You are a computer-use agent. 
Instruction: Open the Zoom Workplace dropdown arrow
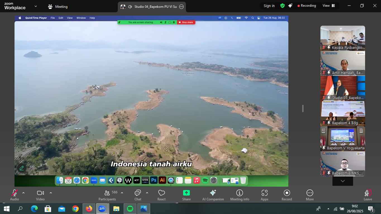pyautogui.click(x=36, y=6)
